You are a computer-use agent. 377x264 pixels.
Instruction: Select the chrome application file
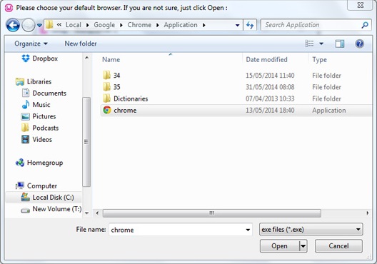236,111
